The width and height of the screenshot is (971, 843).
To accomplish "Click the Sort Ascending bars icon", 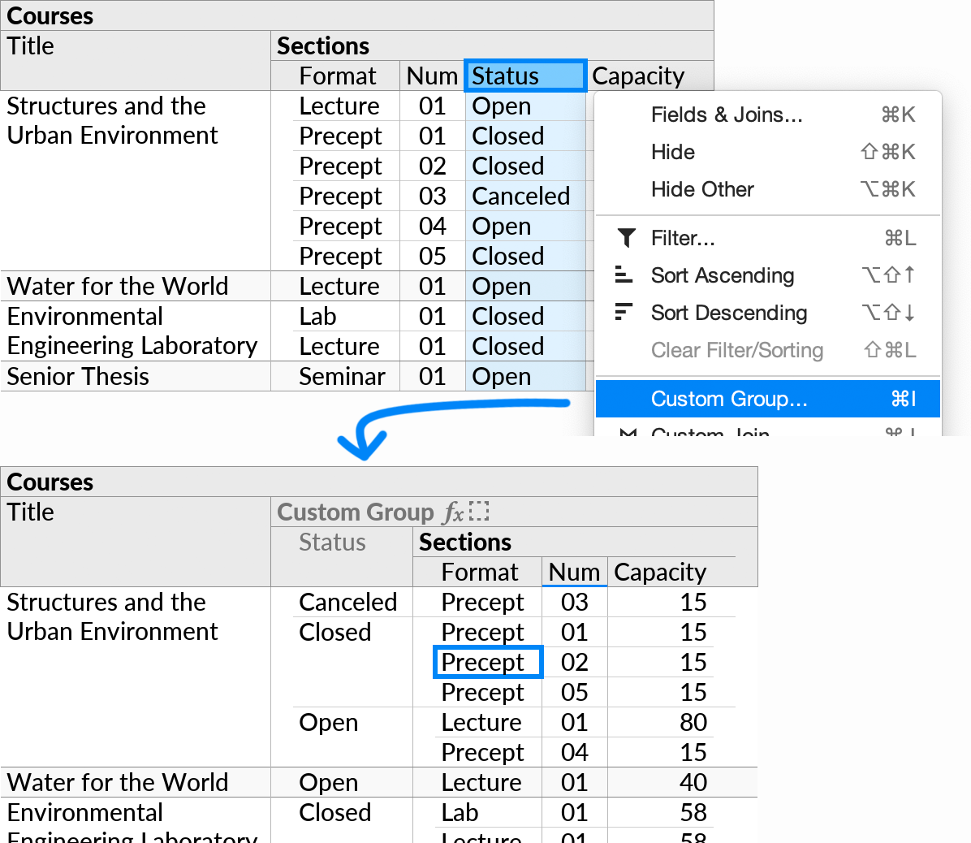I will (624, 275).
